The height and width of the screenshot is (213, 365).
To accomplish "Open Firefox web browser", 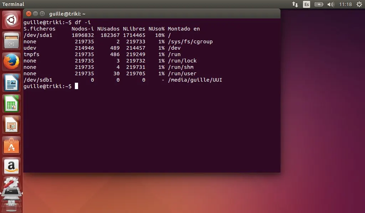I will pos(12,62).
